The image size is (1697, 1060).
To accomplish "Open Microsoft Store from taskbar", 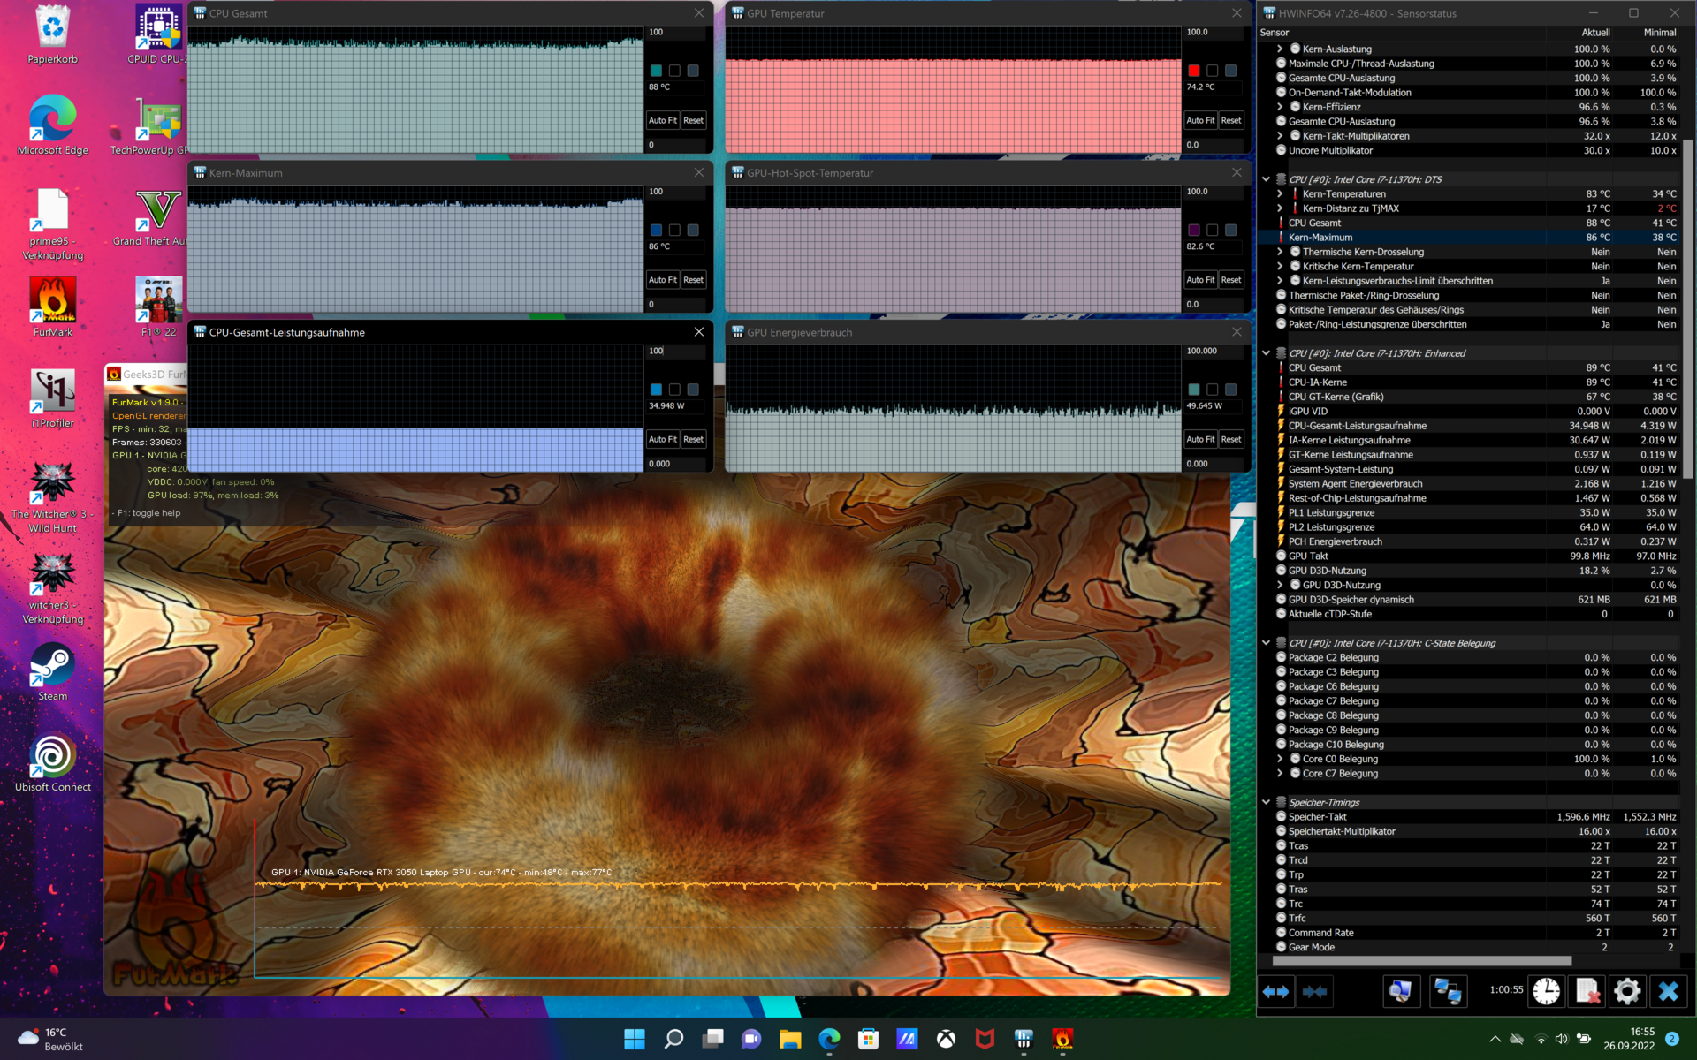I will [868, 1039].
